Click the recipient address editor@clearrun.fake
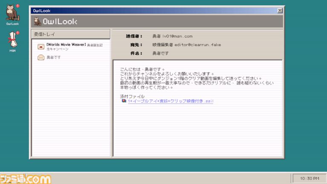The image size is (327, 184). (x=186, y=45)
